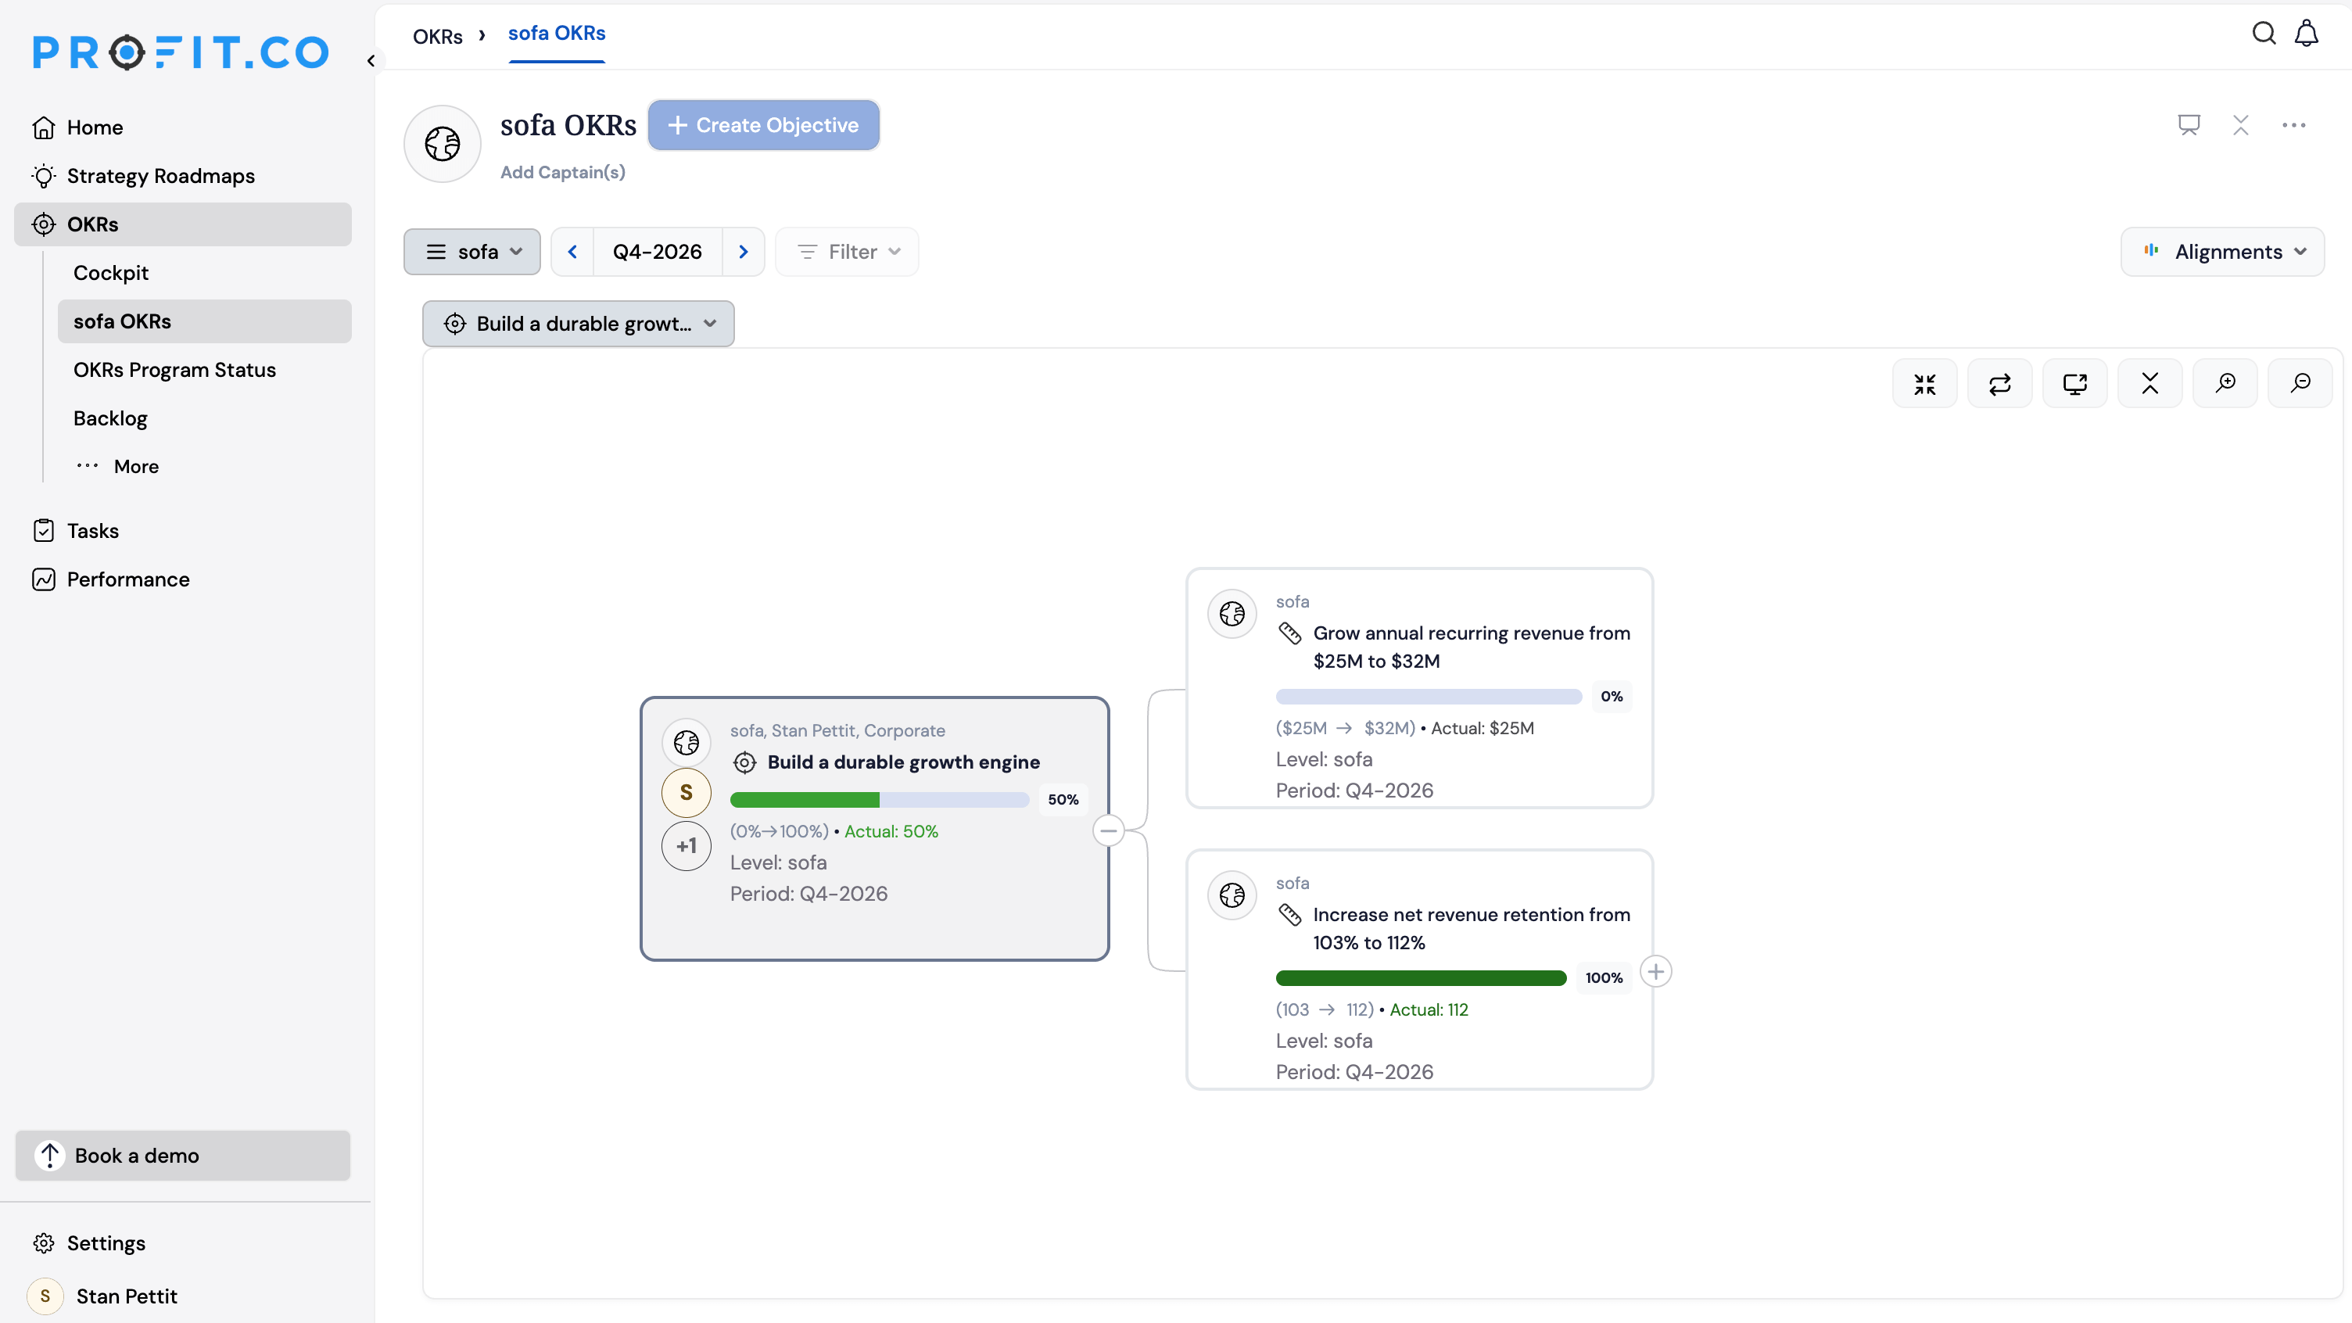Click the Add Captain(s) link

(562, 173)
